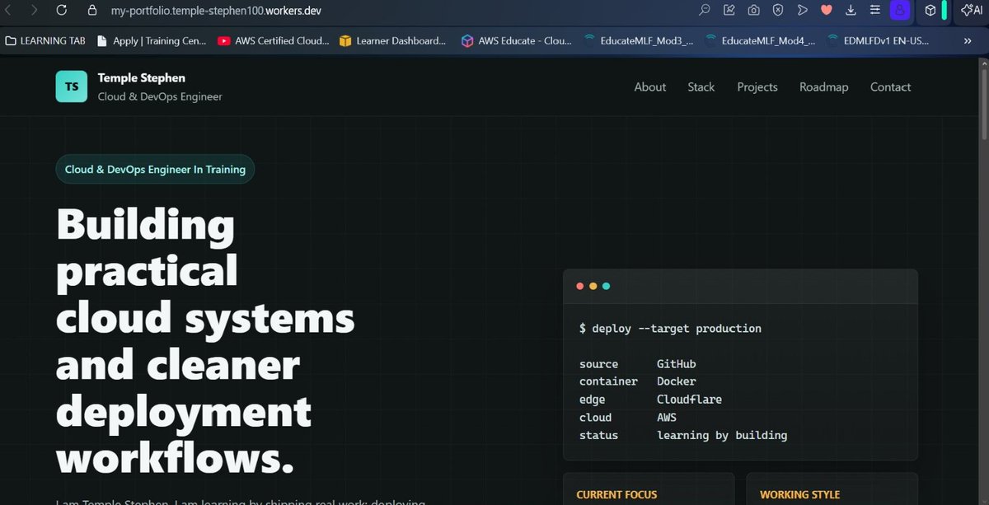This screenshot has width=989, height=505.
Task: Click the TS logo badge
Action: pyautogui.click(x=72, y=87)
